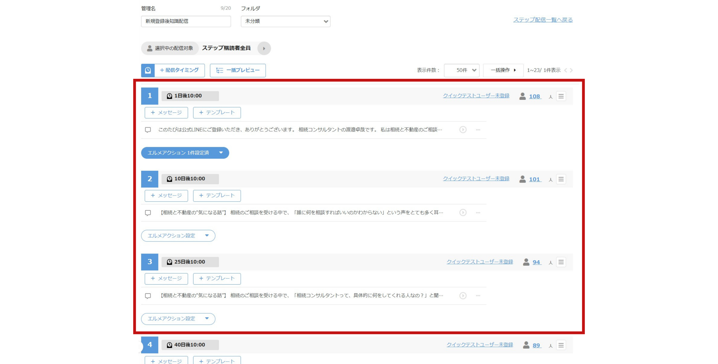The height and width of the screenshot is (364, 718).
Task: Open the 一括操作 menu
Action: pos(503,70)
